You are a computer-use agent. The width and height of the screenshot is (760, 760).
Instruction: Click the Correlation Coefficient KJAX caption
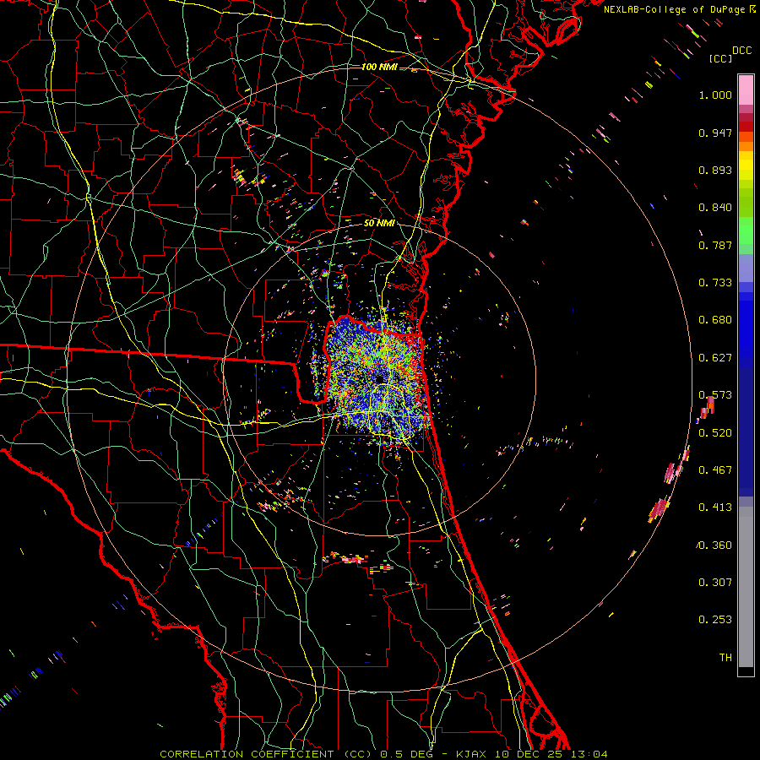(383, 754)
